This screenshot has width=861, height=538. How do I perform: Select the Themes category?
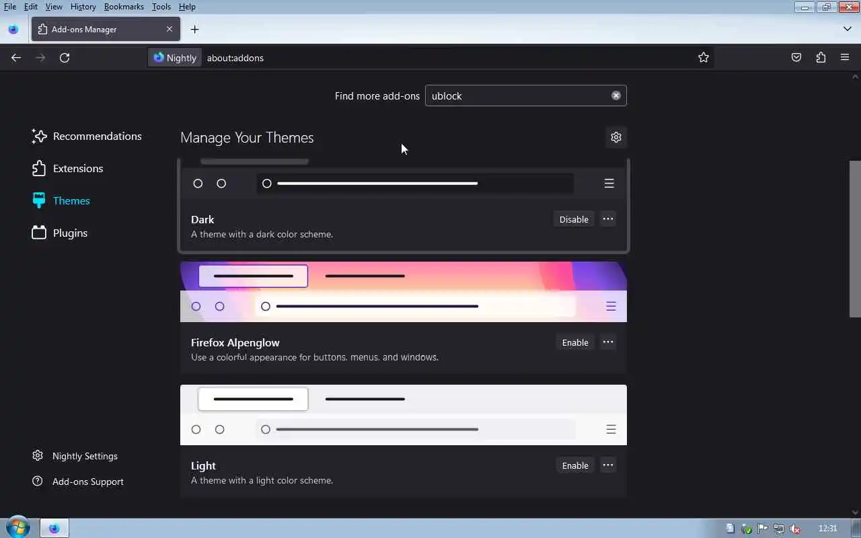(x=61, y=200)
